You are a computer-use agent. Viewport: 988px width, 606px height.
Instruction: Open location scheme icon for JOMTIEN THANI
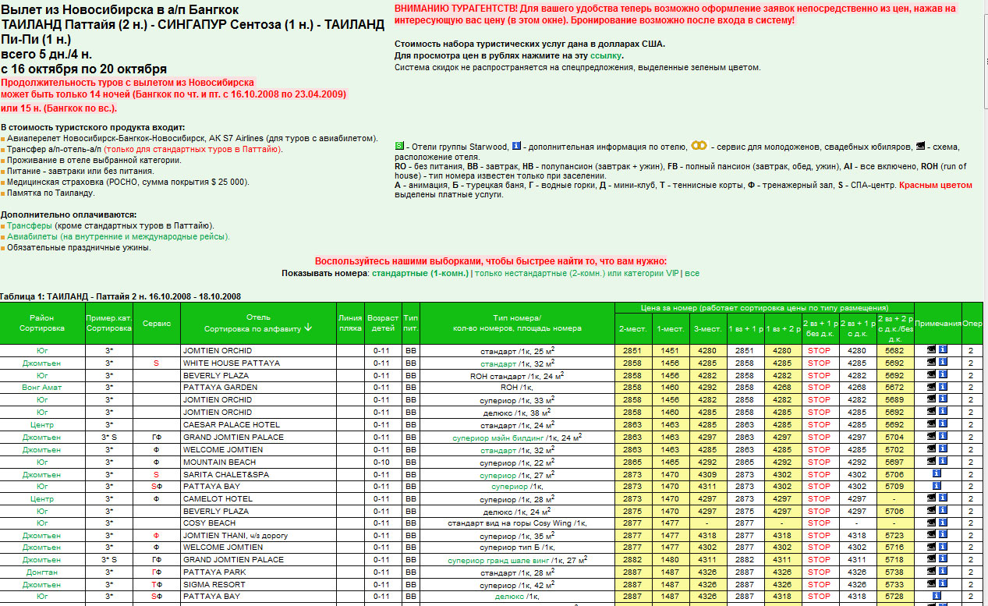coord(931,536)
